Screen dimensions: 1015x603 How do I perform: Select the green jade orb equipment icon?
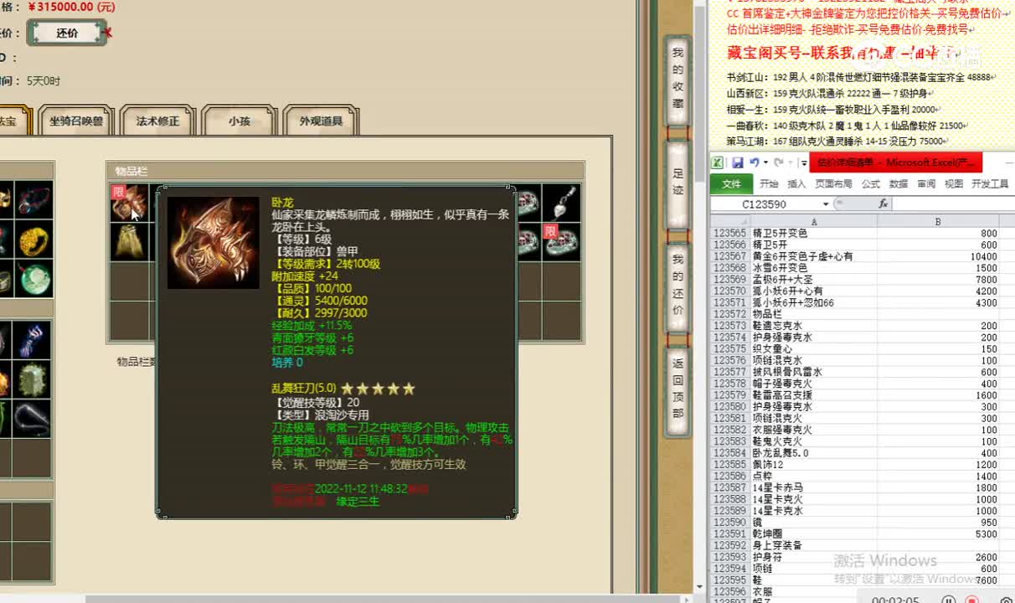tap(33, 279)
